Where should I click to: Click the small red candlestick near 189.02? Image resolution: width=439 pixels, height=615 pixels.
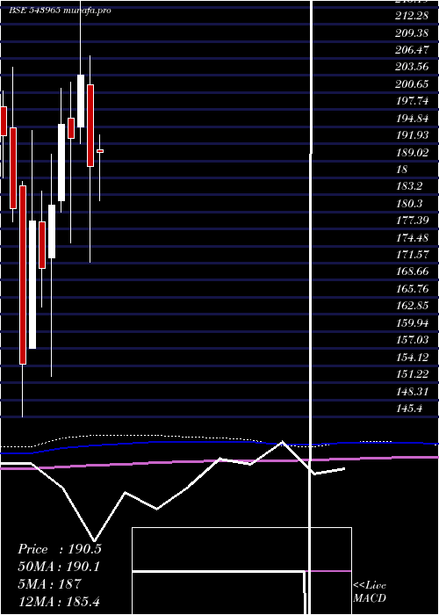pos(100,151)
